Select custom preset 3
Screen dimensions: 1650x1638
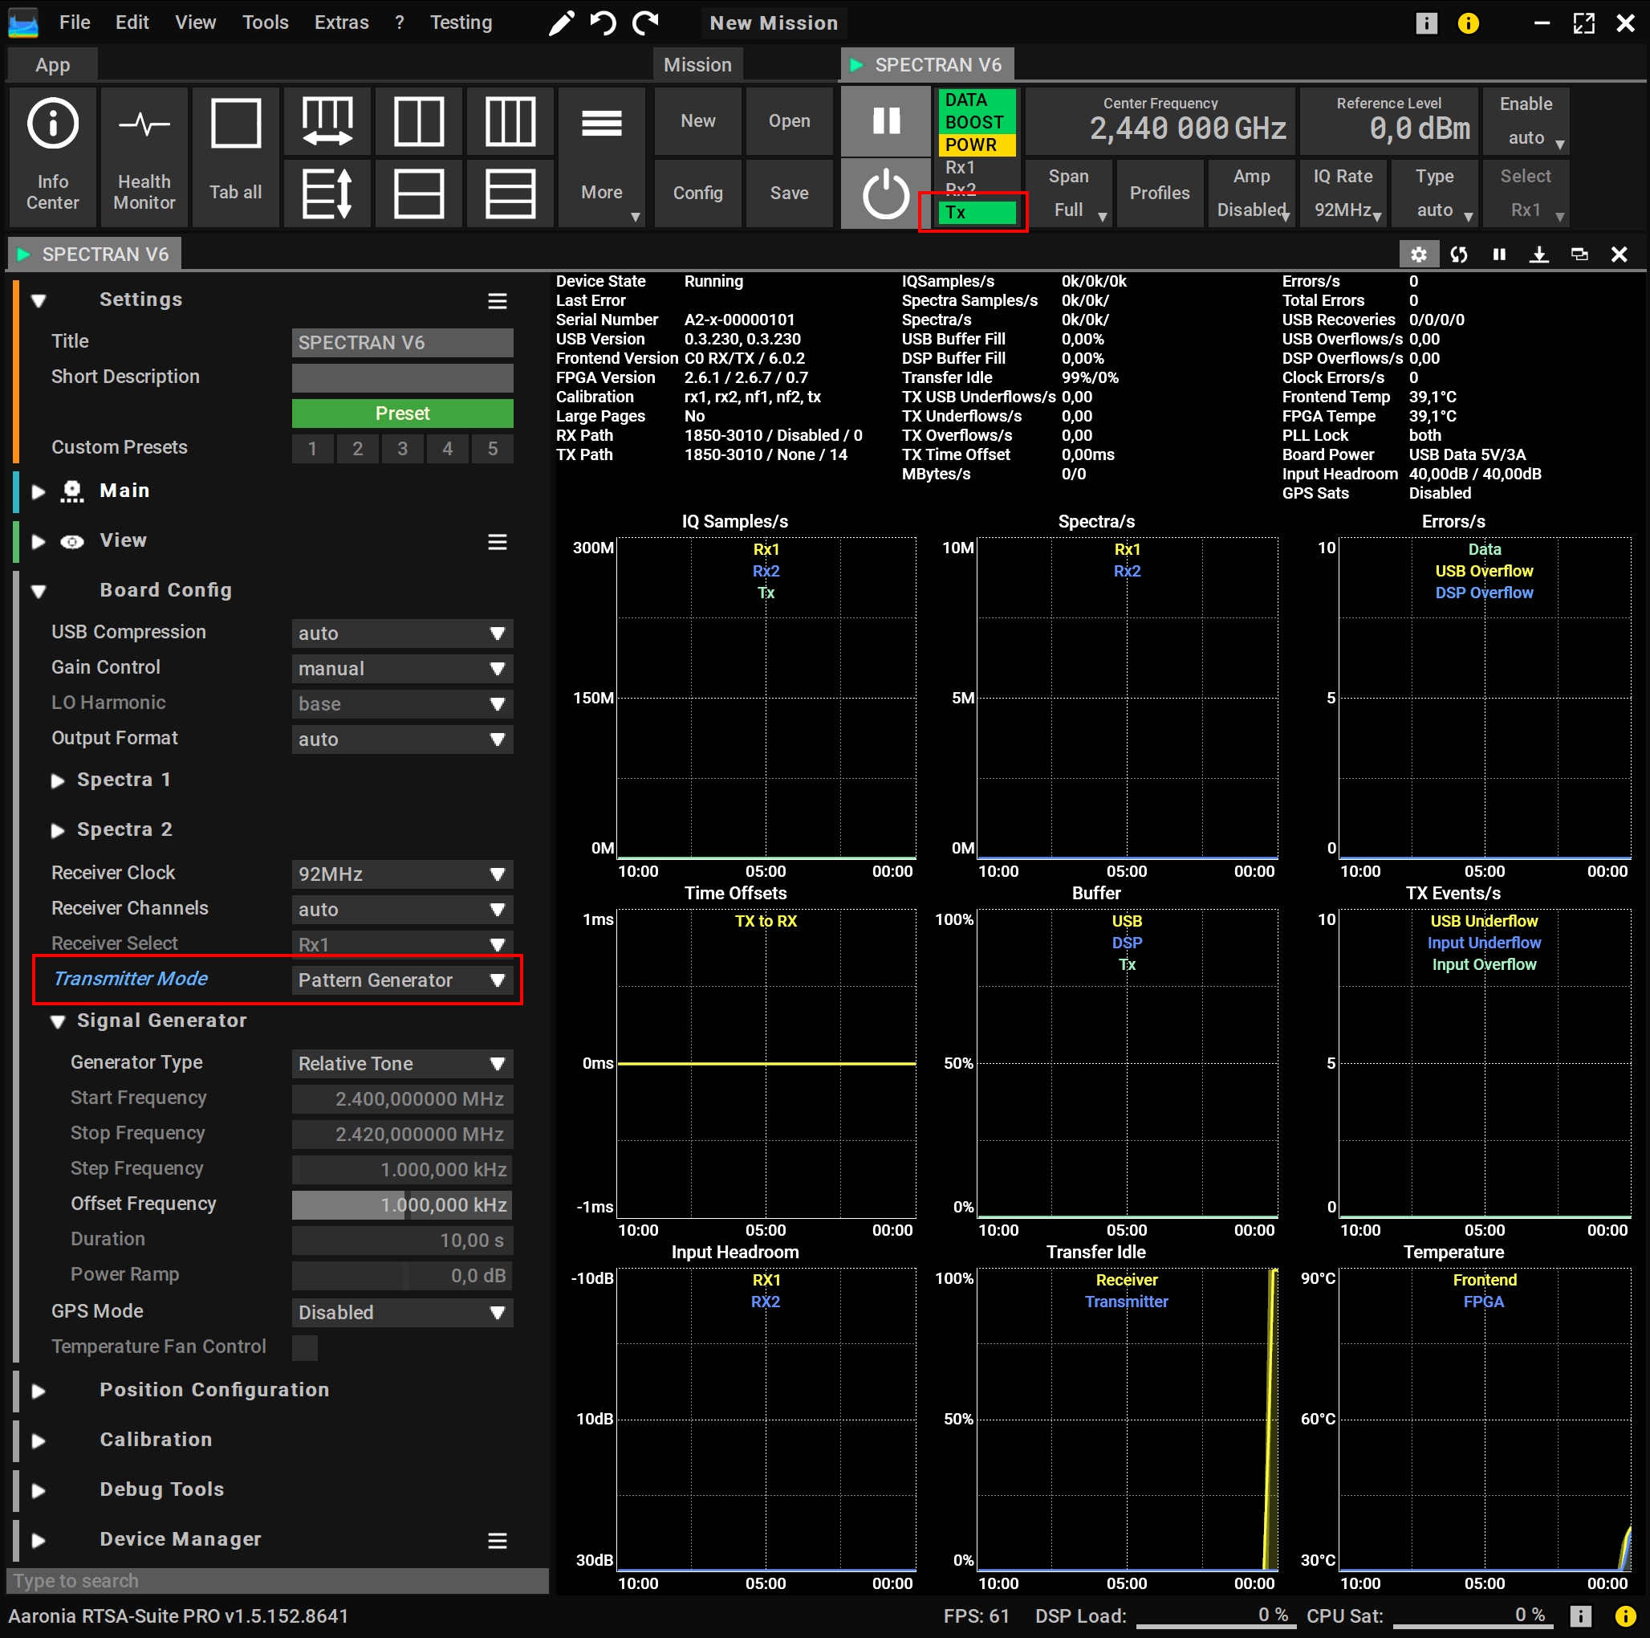point(402,449)
